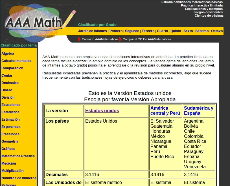Open Decimales topic in sidebar
Image resolution: width=230 pixels, height=186 pixels.
(x=10, y=83)
